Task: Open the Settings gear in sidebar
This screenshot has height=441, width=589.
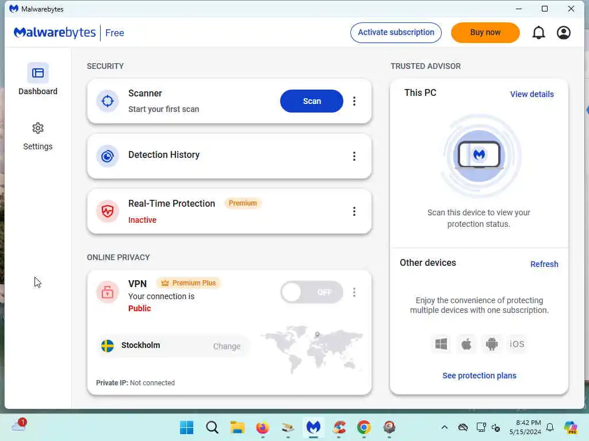Action: click(x=38, y=137)
